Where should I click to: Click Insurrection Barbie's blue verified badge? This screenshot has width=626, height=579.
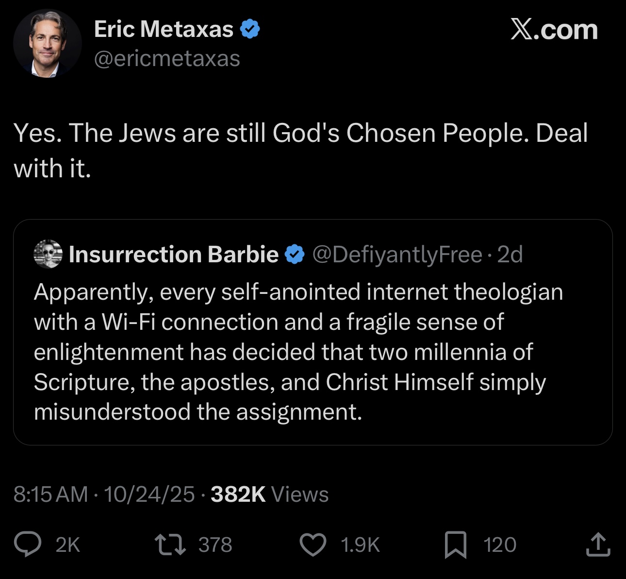(294, 255)
